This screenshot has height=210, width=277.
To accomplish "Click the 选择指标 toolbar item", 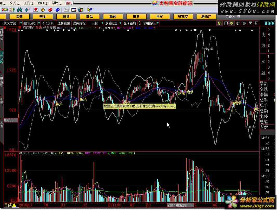I will tap(79, 23).
